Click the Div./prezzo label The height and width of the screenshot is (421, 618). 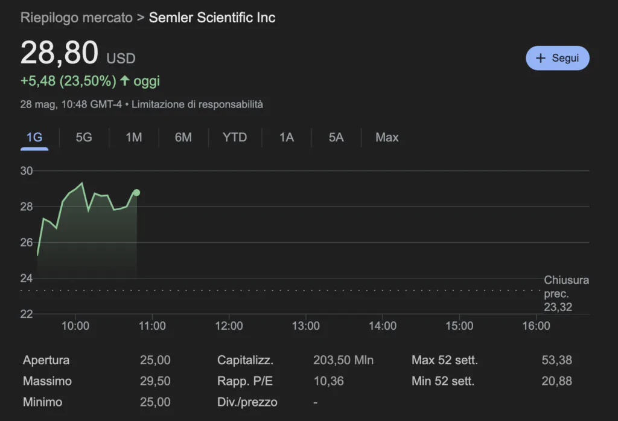coord(247,402)
